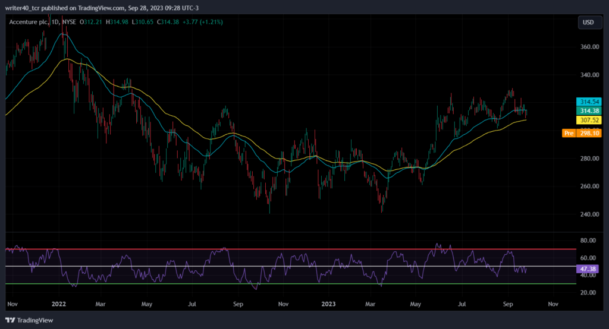Click the 60.00 RSI axis label
The image size is (609, 329).
[588, 258]
